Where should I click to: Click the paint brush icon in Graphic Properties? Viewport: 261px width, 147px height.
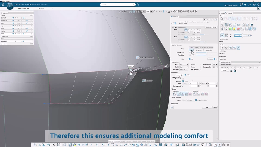tap(231, 71)
